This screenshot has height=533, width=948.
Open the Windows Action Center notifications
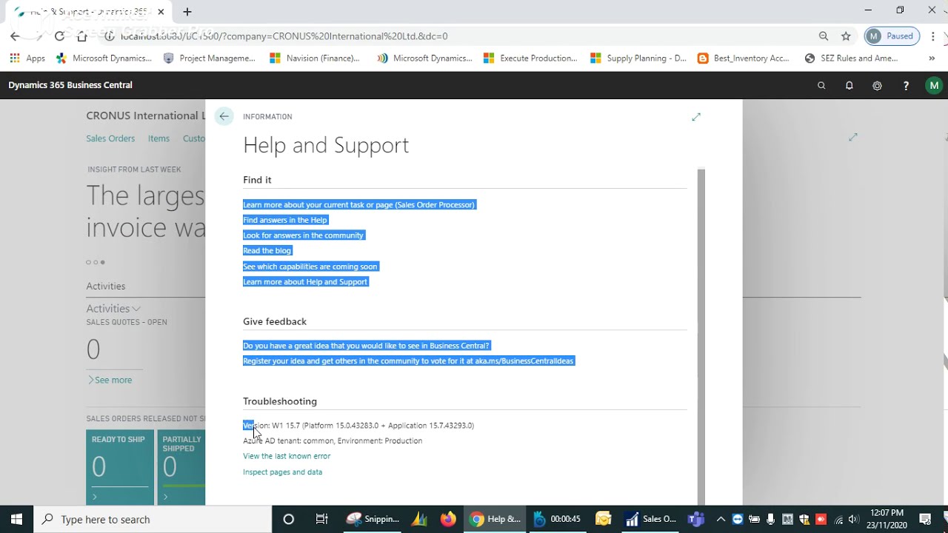925,519
